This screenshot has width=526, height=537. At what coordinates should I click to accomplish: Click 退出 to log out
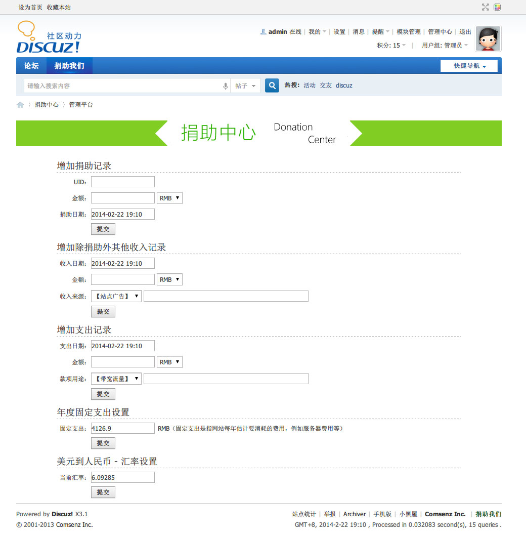[x=465, y=32]
